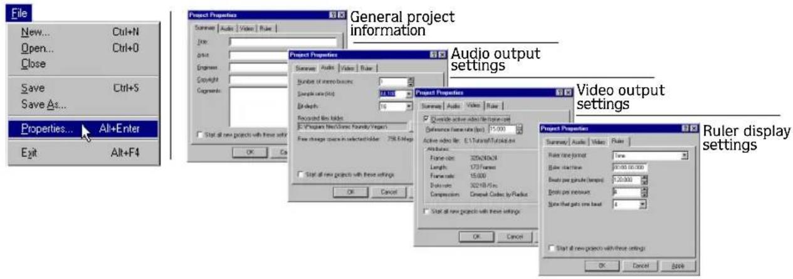The height and width of the screenshot is (279, 793).
Task: Click the Recorded files folder path field
Action: coord(352,127)
